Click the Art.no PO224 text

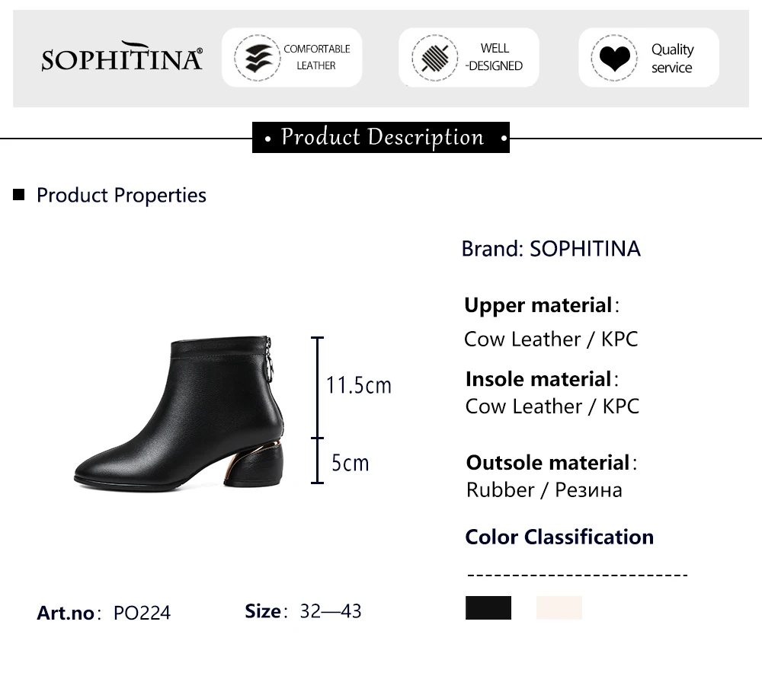coord(104,613)
